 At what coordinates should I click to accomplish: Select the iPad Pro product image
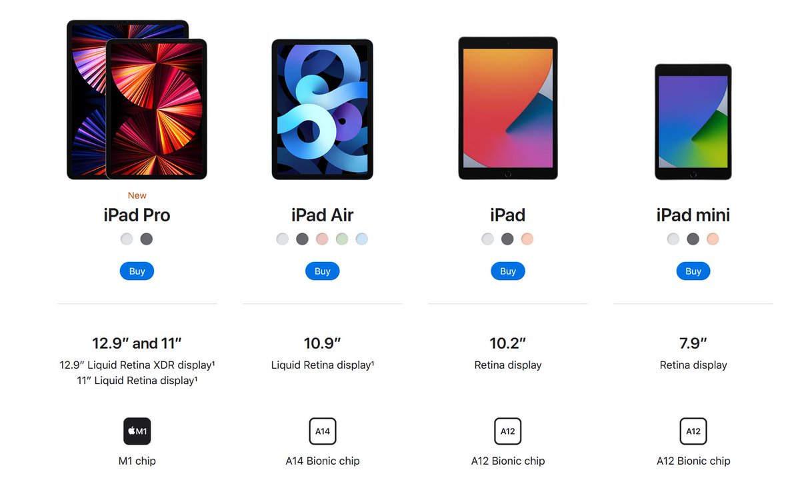click(x=137, y=100)
